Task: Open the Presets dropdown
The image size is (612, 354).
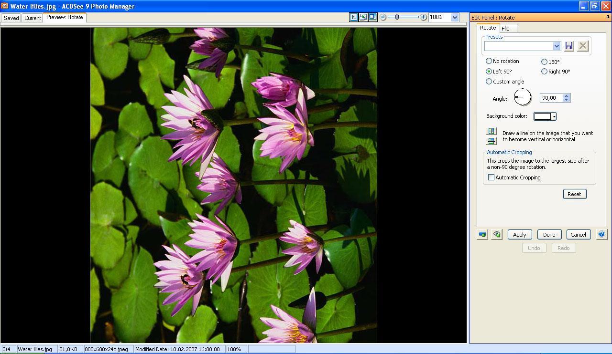Action: 557,46
